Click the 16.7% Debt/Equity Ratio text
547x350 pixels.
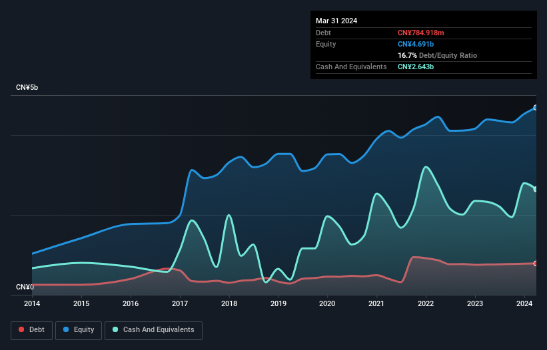(438, 55)
